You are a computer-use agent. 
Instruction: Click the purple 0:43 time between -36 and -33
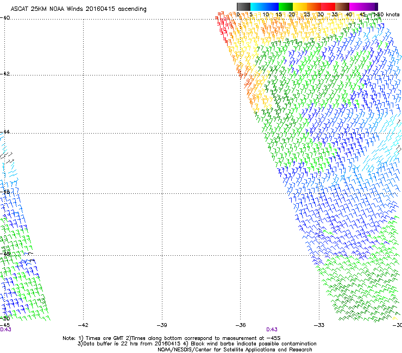pyautogui.click(x=272, y=330)
